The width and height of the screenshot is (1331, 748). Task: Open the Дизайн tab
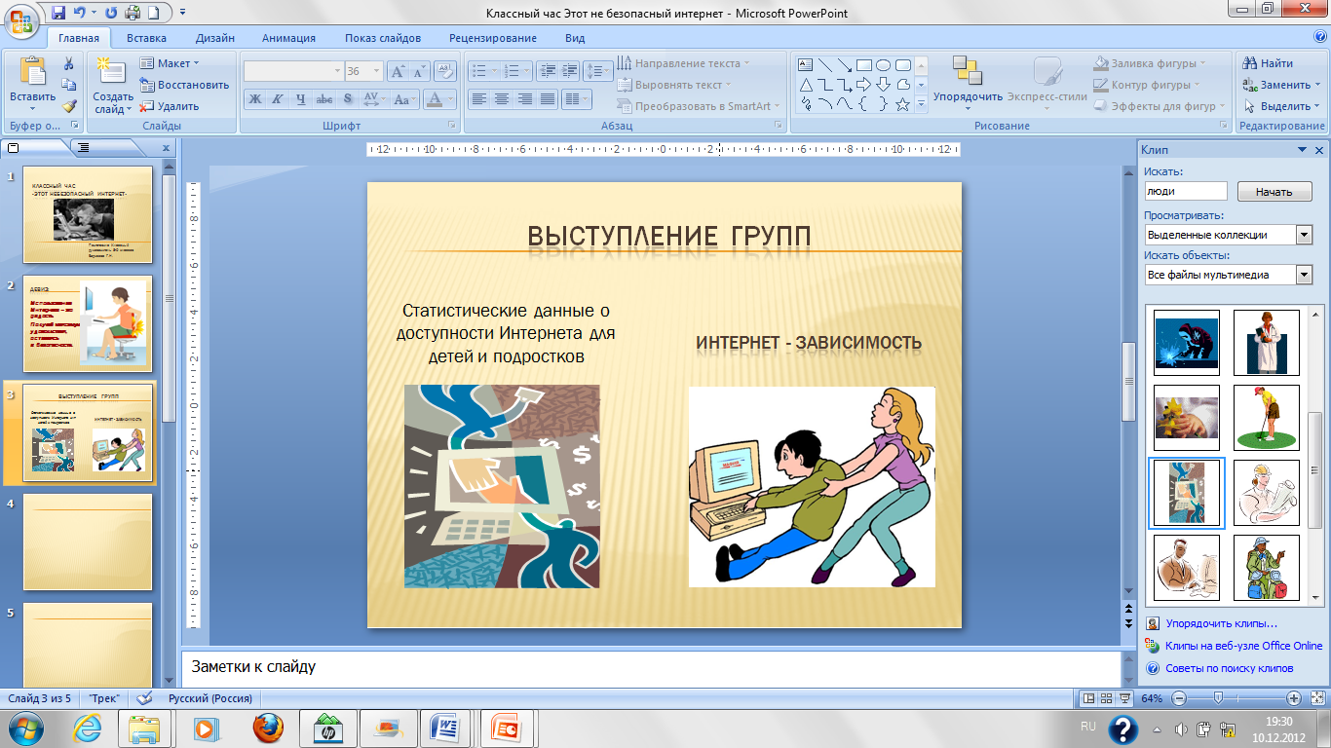(214, 38)
